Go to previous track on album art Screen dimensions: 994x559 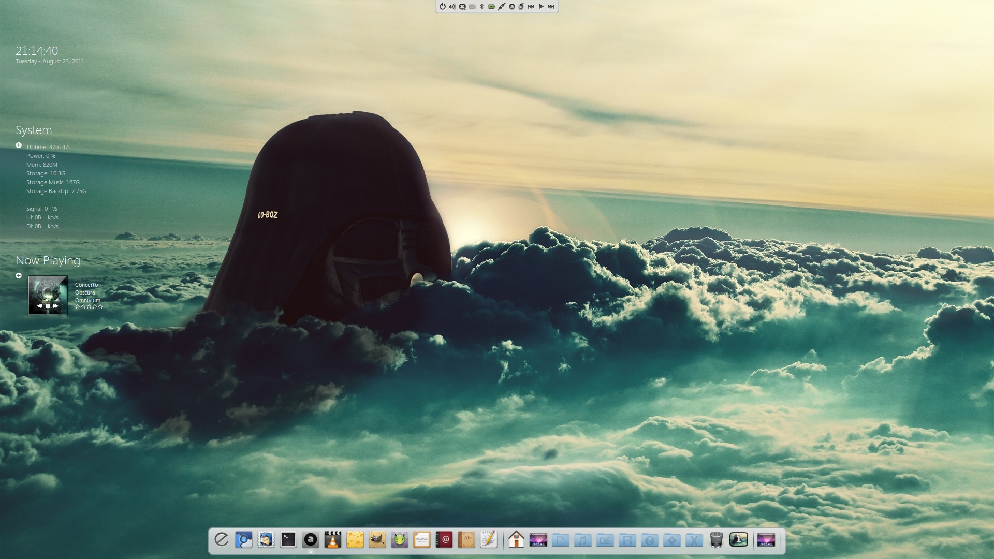(x=39, y=306)
